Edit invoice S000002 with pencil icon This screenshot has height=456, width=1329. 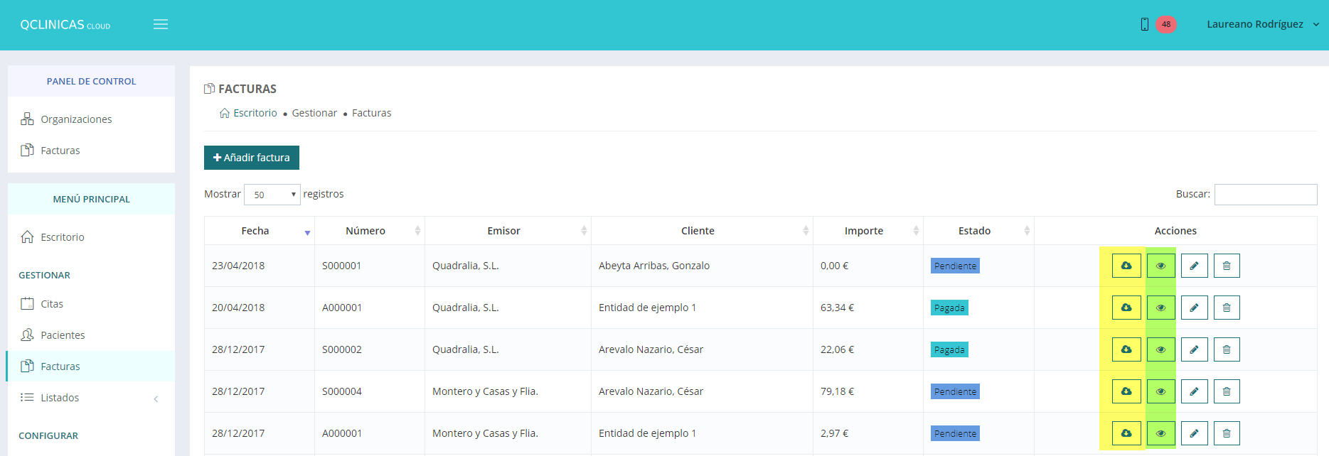(x=1194, y=349)
